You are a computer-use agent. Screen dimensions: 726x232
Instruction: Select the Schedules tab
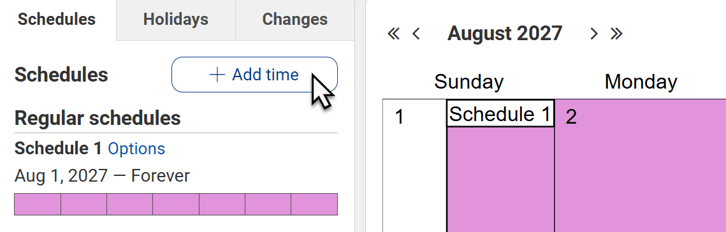(57, 20)
